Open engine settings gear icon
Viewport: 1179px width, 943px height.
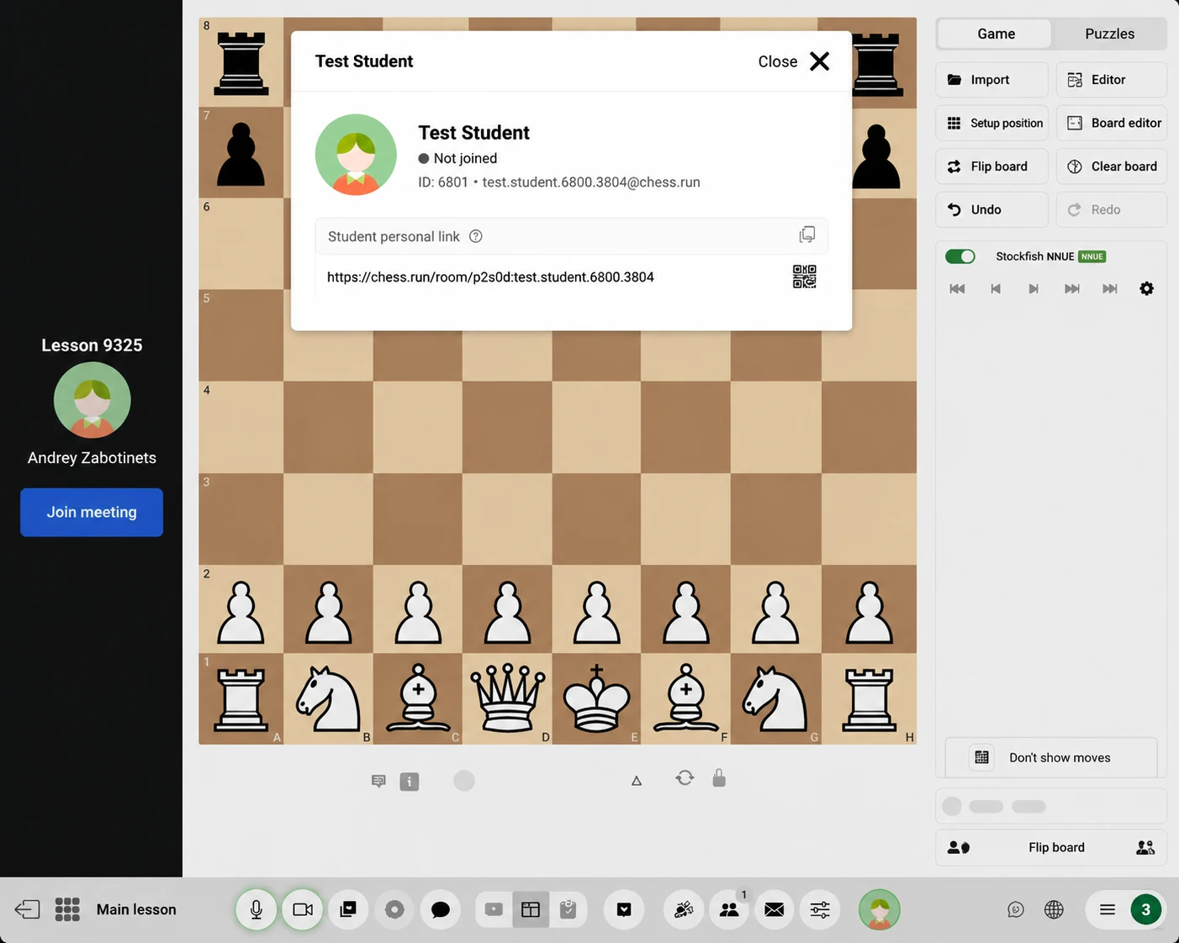click(x=1146, y=288)
